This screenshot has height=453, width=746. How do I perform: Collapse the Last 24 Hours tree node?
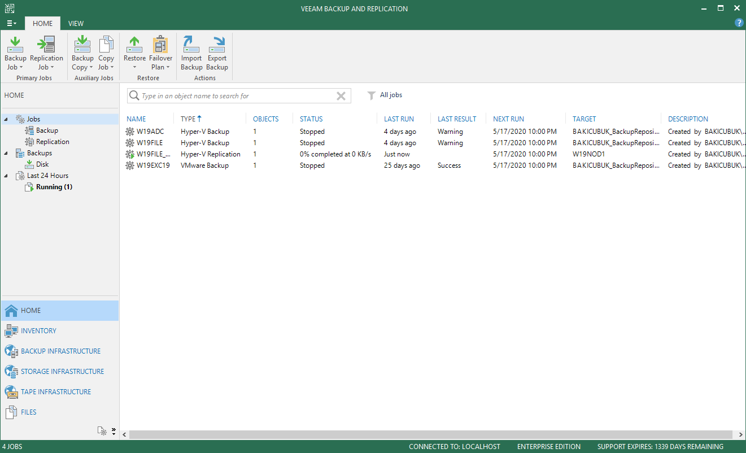click(x=6, y=176)
